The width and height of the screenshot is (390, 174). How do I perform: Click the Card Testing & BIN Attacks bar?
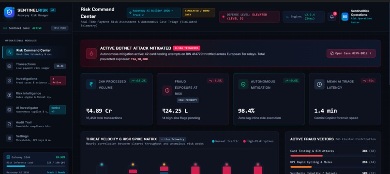pyautogui.click(x=333, y=156)
